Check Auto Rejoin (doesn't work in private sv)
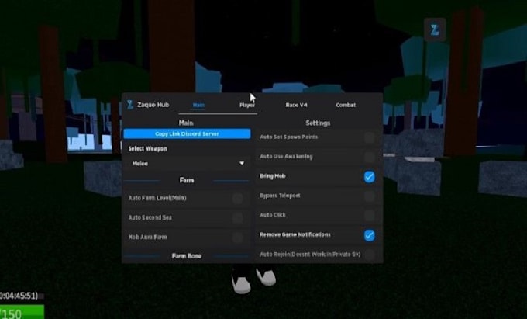527x319 pixels. (x=369, y=255)
